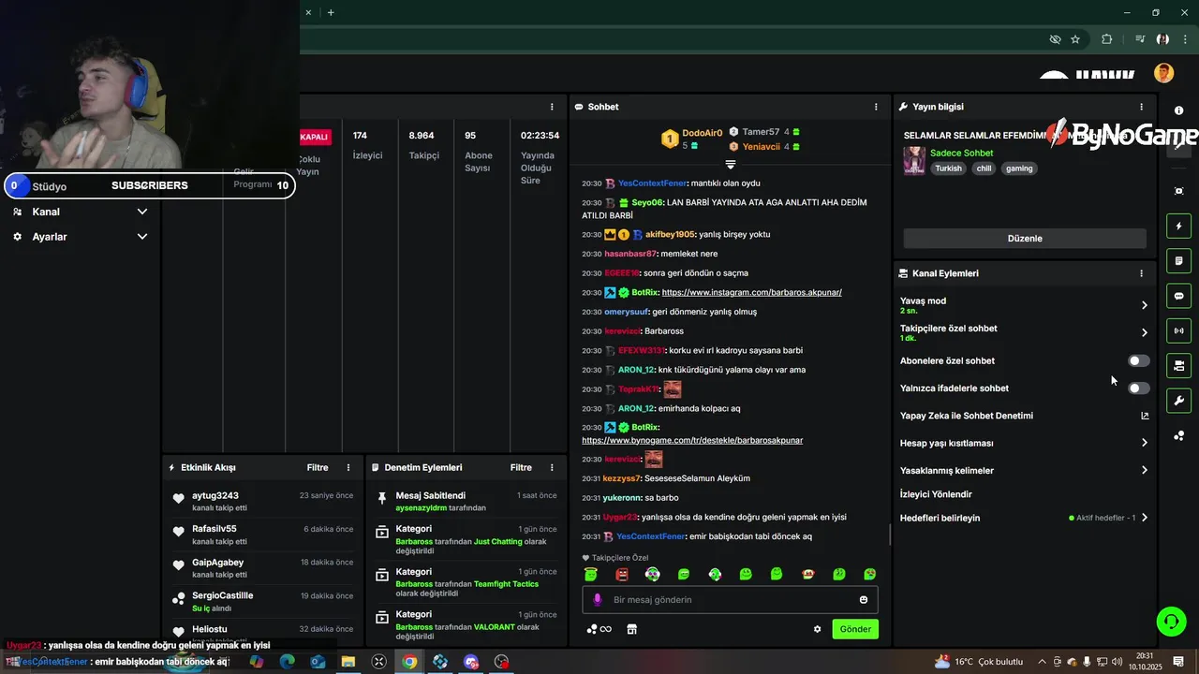This screenshot has height=674, width=1199.
Task: Open Chrome from the Windows taskbar
Action: click(x=409, y=662)
